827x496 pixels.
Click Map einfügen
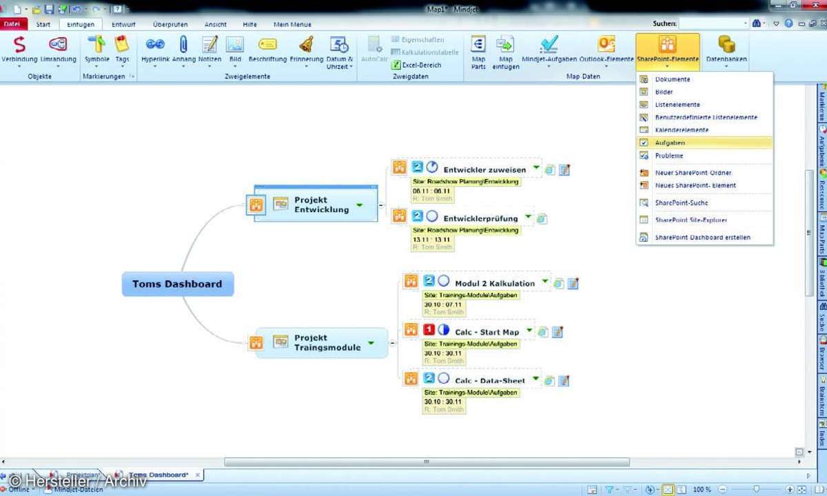(x=505, y=52)
